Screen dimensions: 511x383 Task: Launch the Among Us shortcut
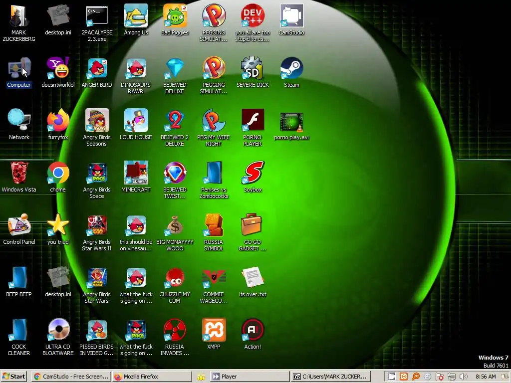tap(136, 19)
